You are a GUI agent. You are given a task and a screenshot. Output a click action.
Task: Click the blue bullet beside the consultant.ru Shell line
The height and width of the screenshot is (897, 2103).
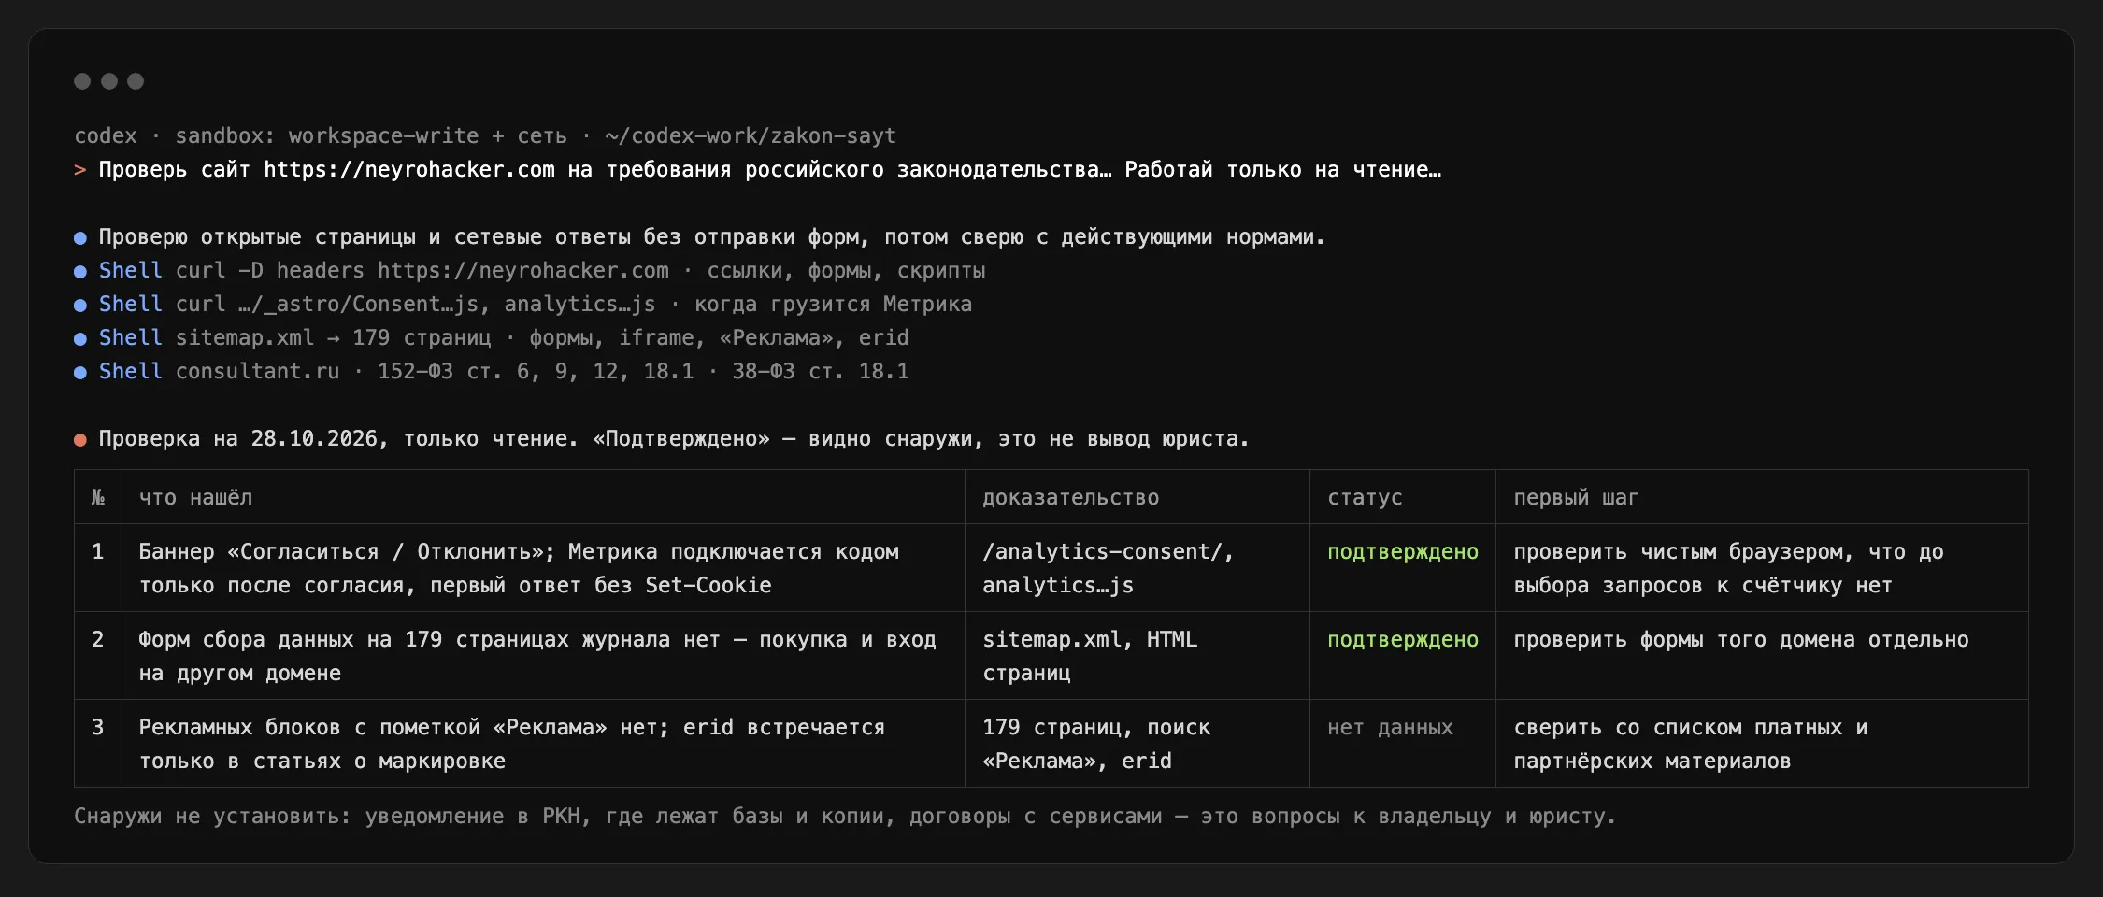point(80,372)
